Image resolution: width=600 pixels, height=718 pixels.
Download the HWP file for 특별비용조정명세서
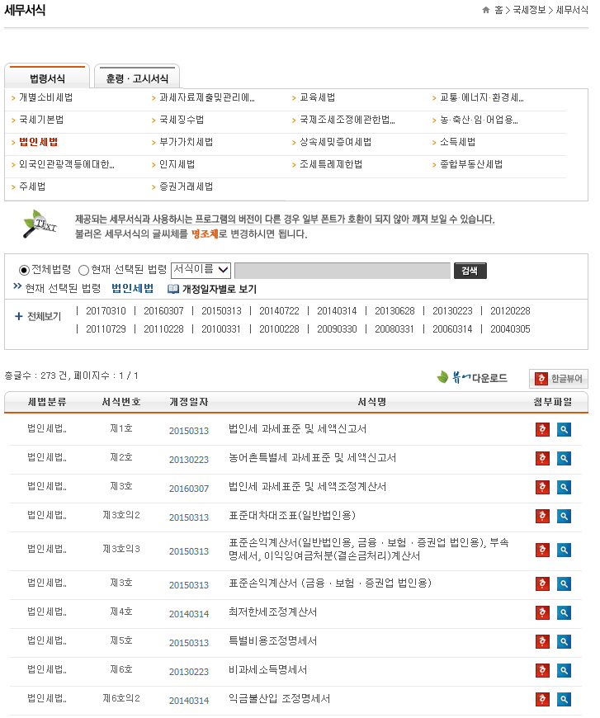[542, 641]
